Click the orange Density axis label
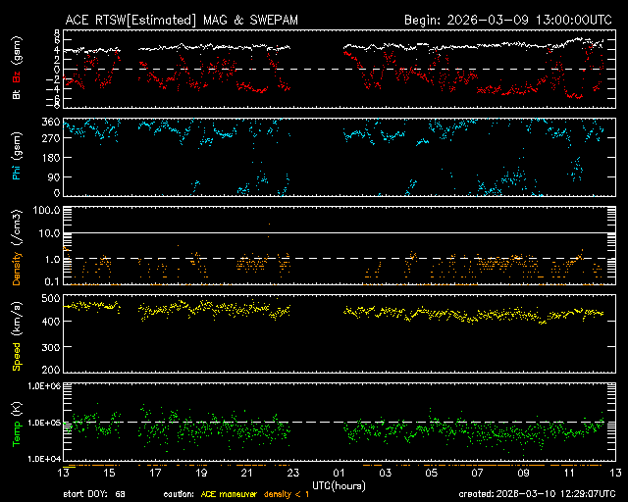 [x=17, y=269]
